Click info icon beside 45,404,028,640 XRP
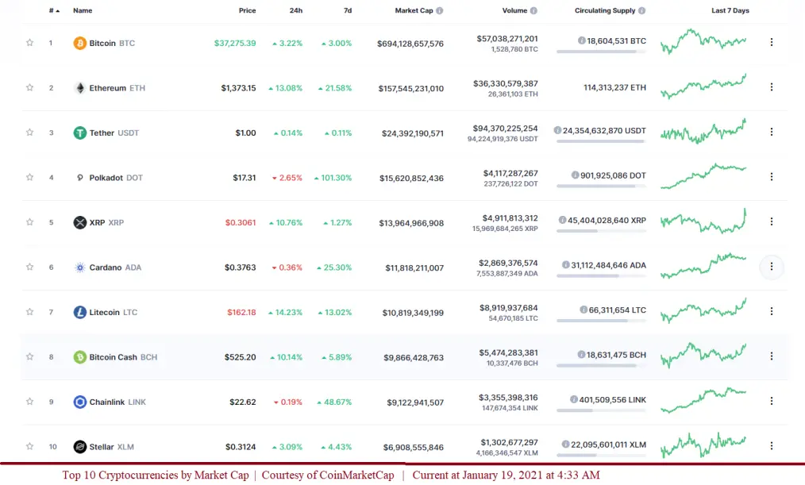This screenshot has height=485, width=805. click(562, 220)
